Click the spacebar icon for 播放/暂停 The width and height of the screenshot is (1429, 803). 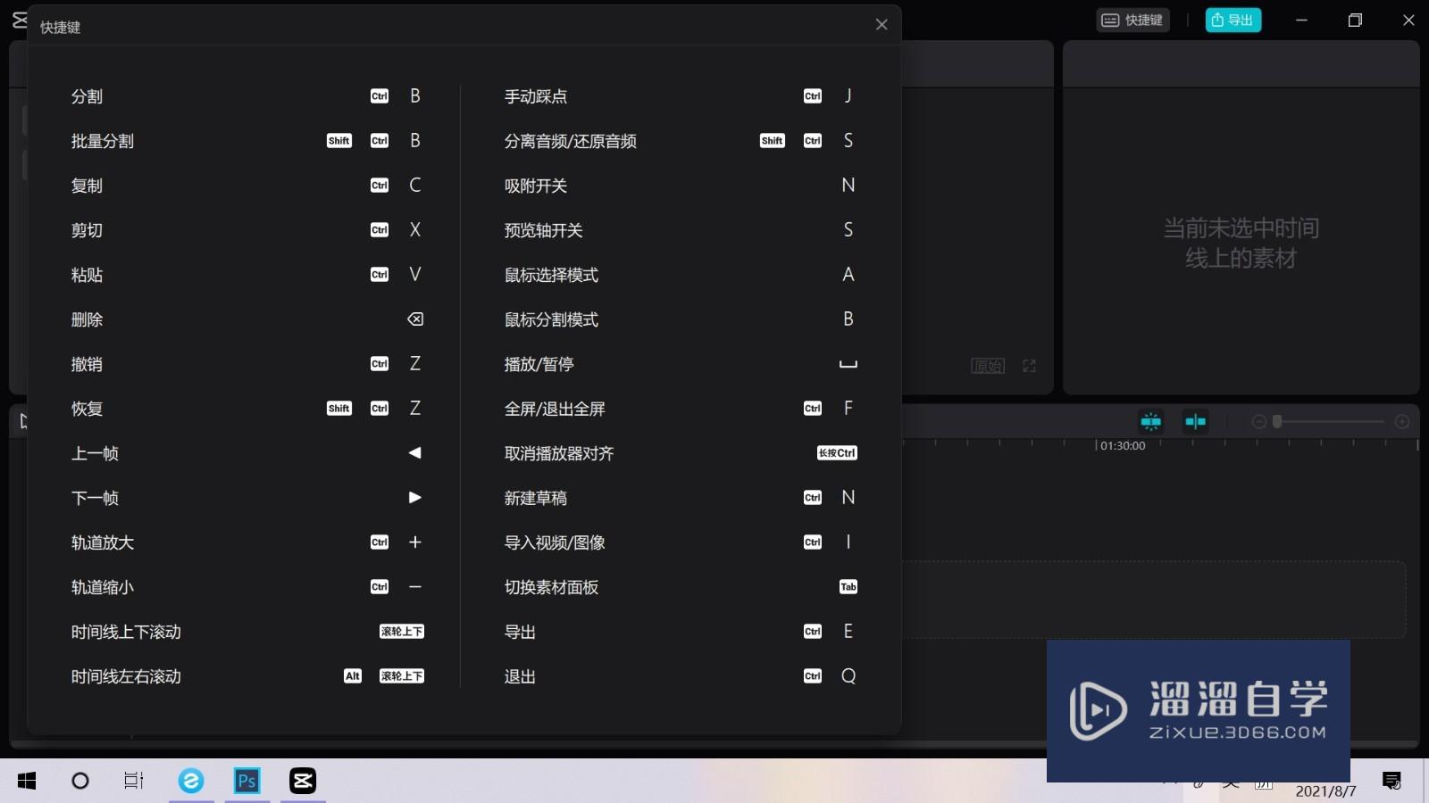(x=848, y=364)
